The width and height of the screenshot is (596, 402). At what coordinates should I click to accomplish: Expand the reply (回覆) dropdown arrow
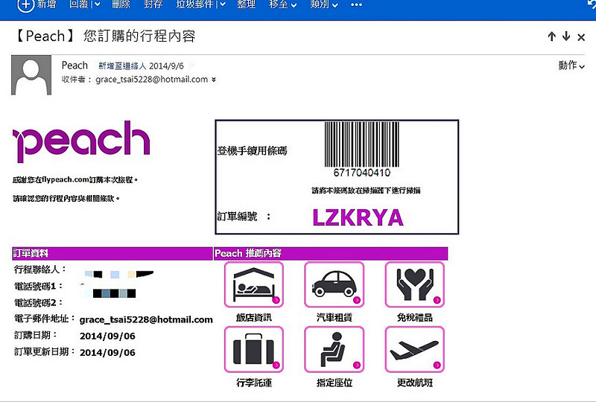pyautogui.click(x=98, y=4)
